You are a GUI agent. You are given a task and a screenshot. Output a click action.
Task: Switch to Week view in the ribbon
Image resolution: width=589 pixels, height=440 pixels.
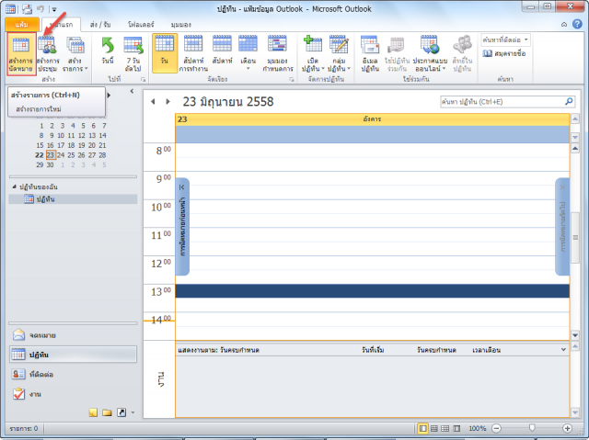click(222, 50)
